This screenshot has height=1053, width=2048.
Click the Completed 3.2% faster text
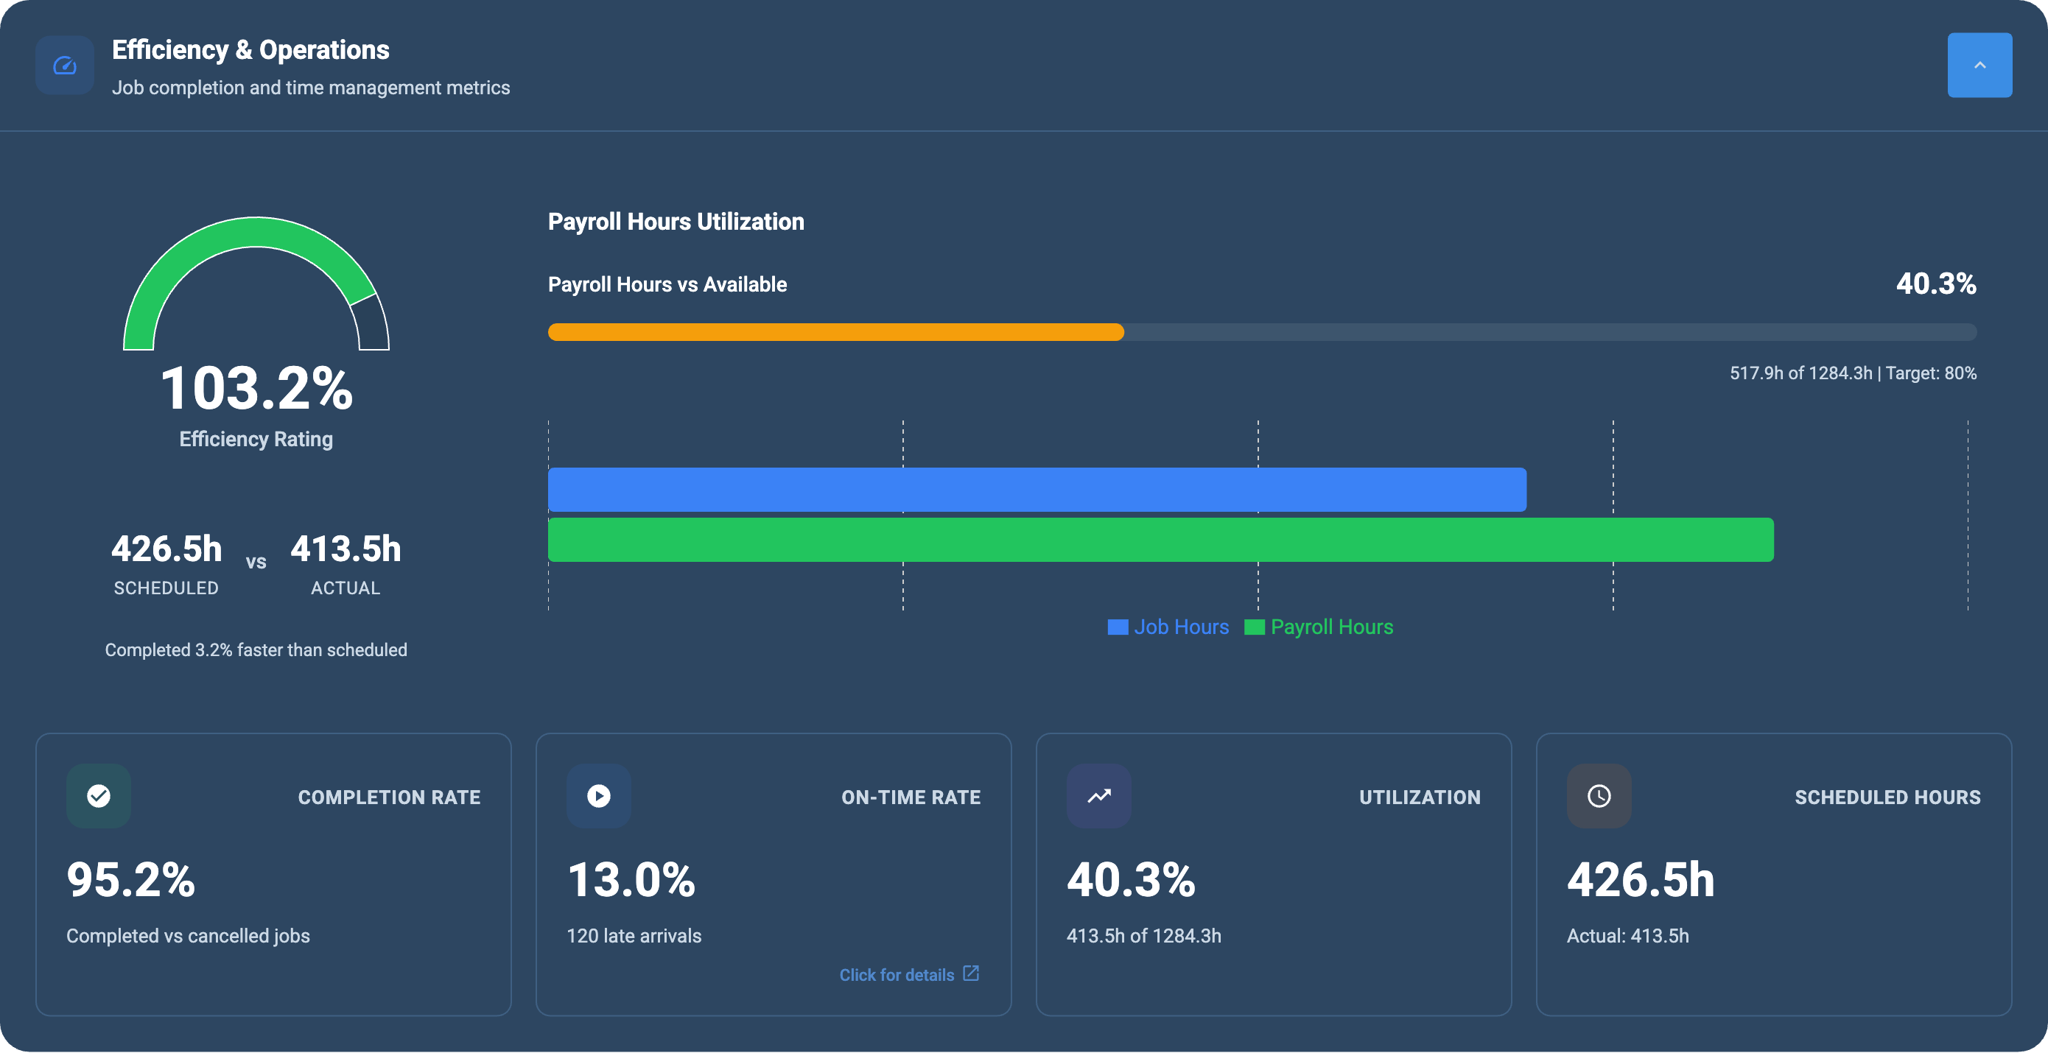click(x=256, y=649)
